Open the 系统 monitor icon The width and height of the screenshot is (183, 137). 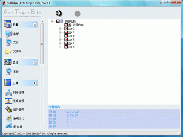[9, 72]
